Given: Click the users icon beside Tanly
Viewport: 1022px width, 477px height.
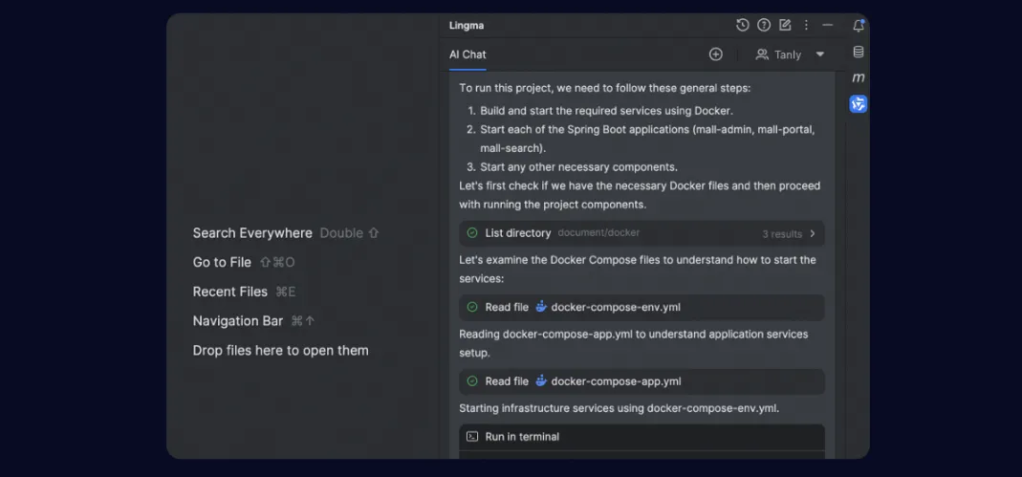Looking at the screenshot, I should (x=762, y=54).
